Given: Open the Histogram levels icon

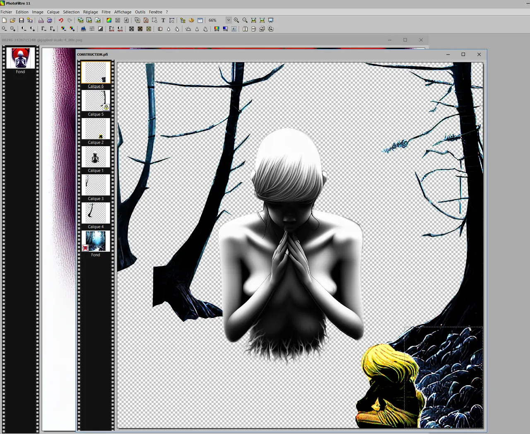Looking at the screenshot, I should click(83, 29).
